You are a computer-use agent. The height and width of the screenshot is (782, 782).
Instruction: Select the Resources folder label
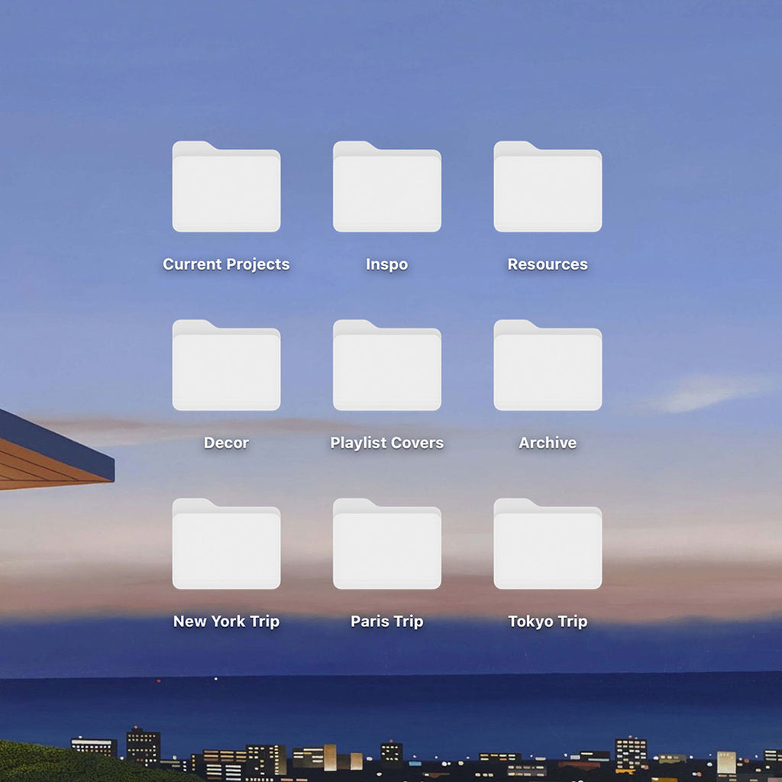547,264
